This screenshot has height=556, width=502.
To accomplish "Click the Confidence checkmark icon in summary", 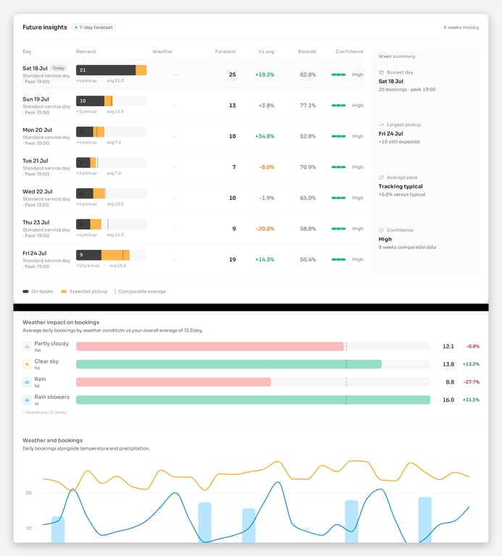I will (381, 230).
